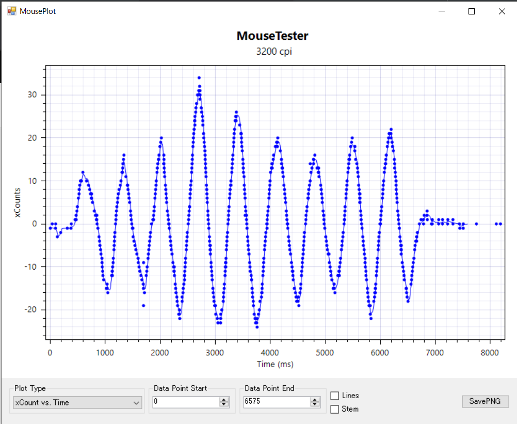Maximize the MousePlot window
The image size is (517, 424).
pyautogui.click(x=472, y=11)
